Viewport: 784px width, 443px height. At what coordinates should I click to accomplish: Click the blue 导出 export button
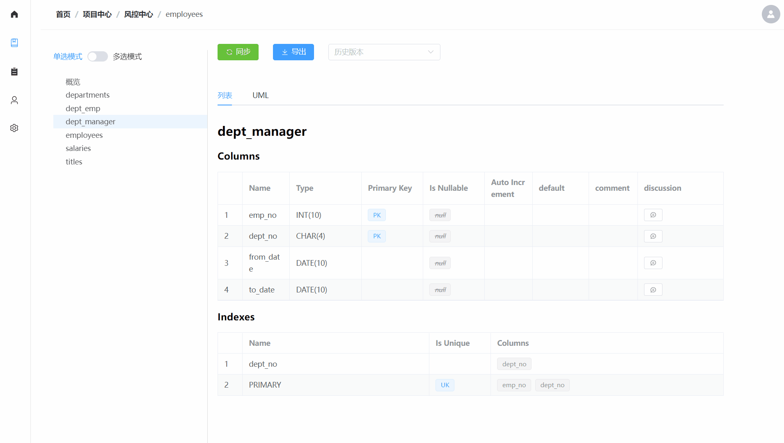293,52
